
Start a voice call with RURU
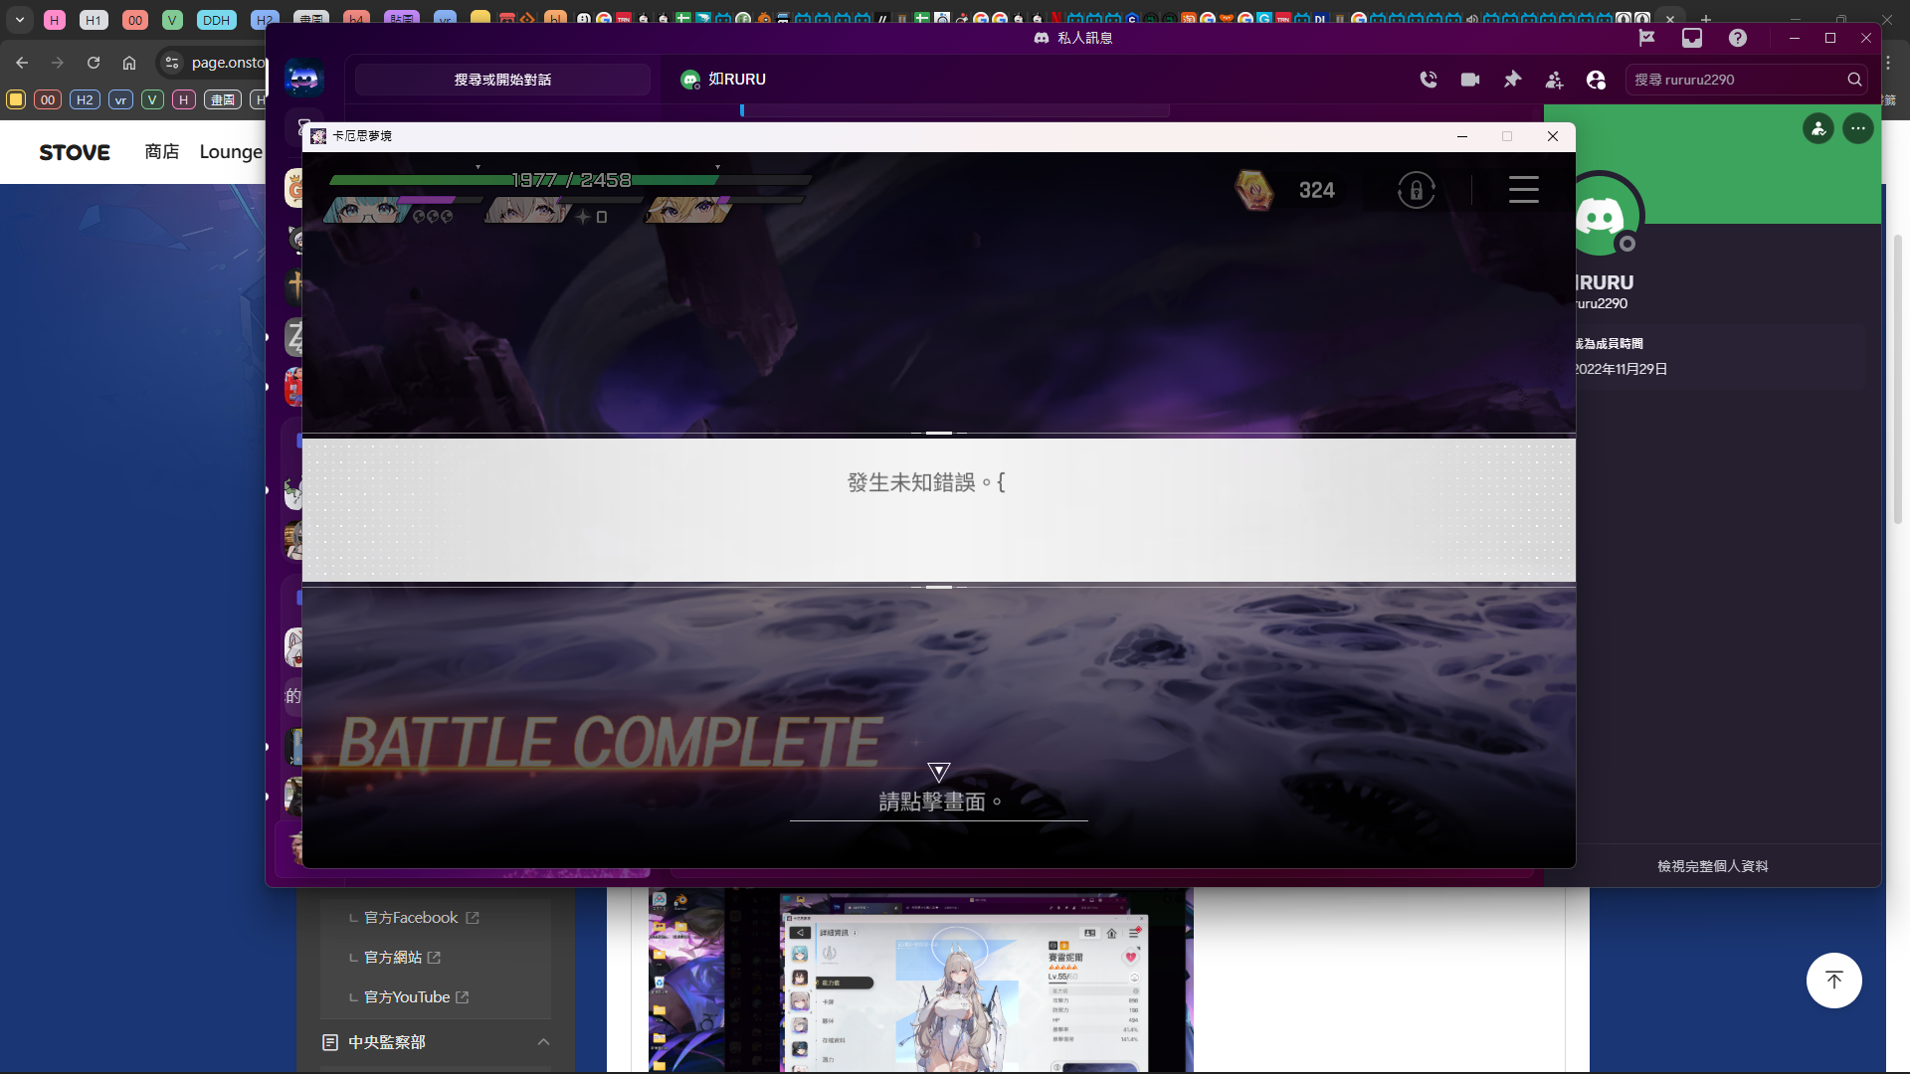[1429, 80]
